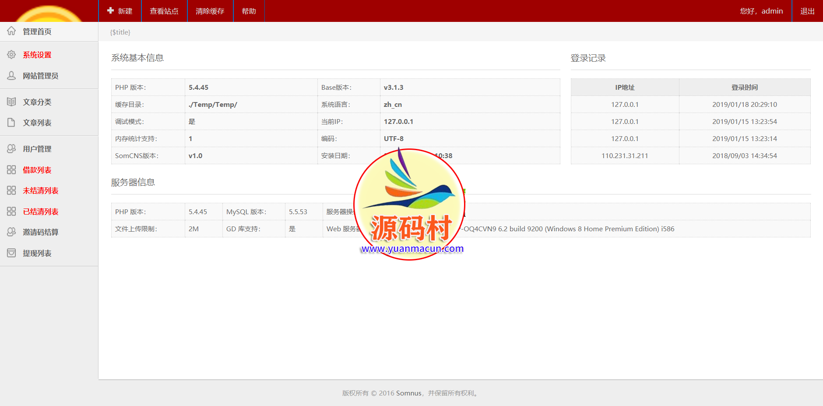Click the book icon for 文章分类

tap(11, 102)
